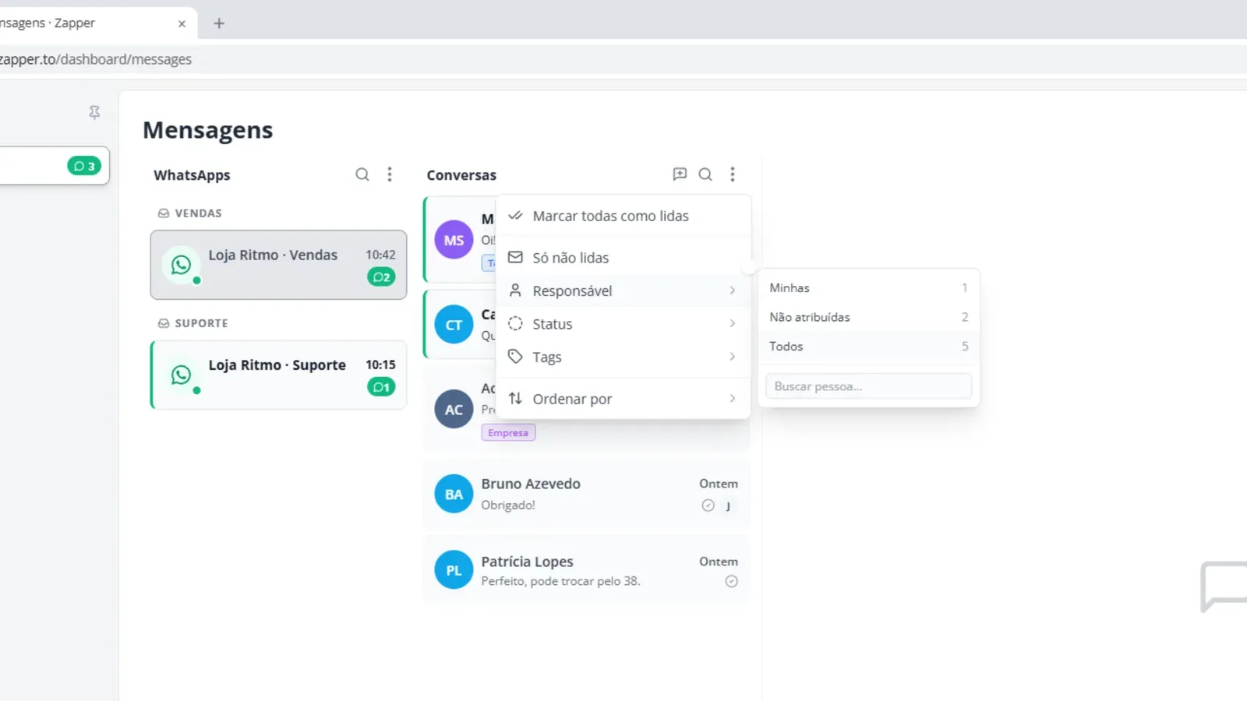Start a new conversation with the chat-plus icon

(680, 174)
